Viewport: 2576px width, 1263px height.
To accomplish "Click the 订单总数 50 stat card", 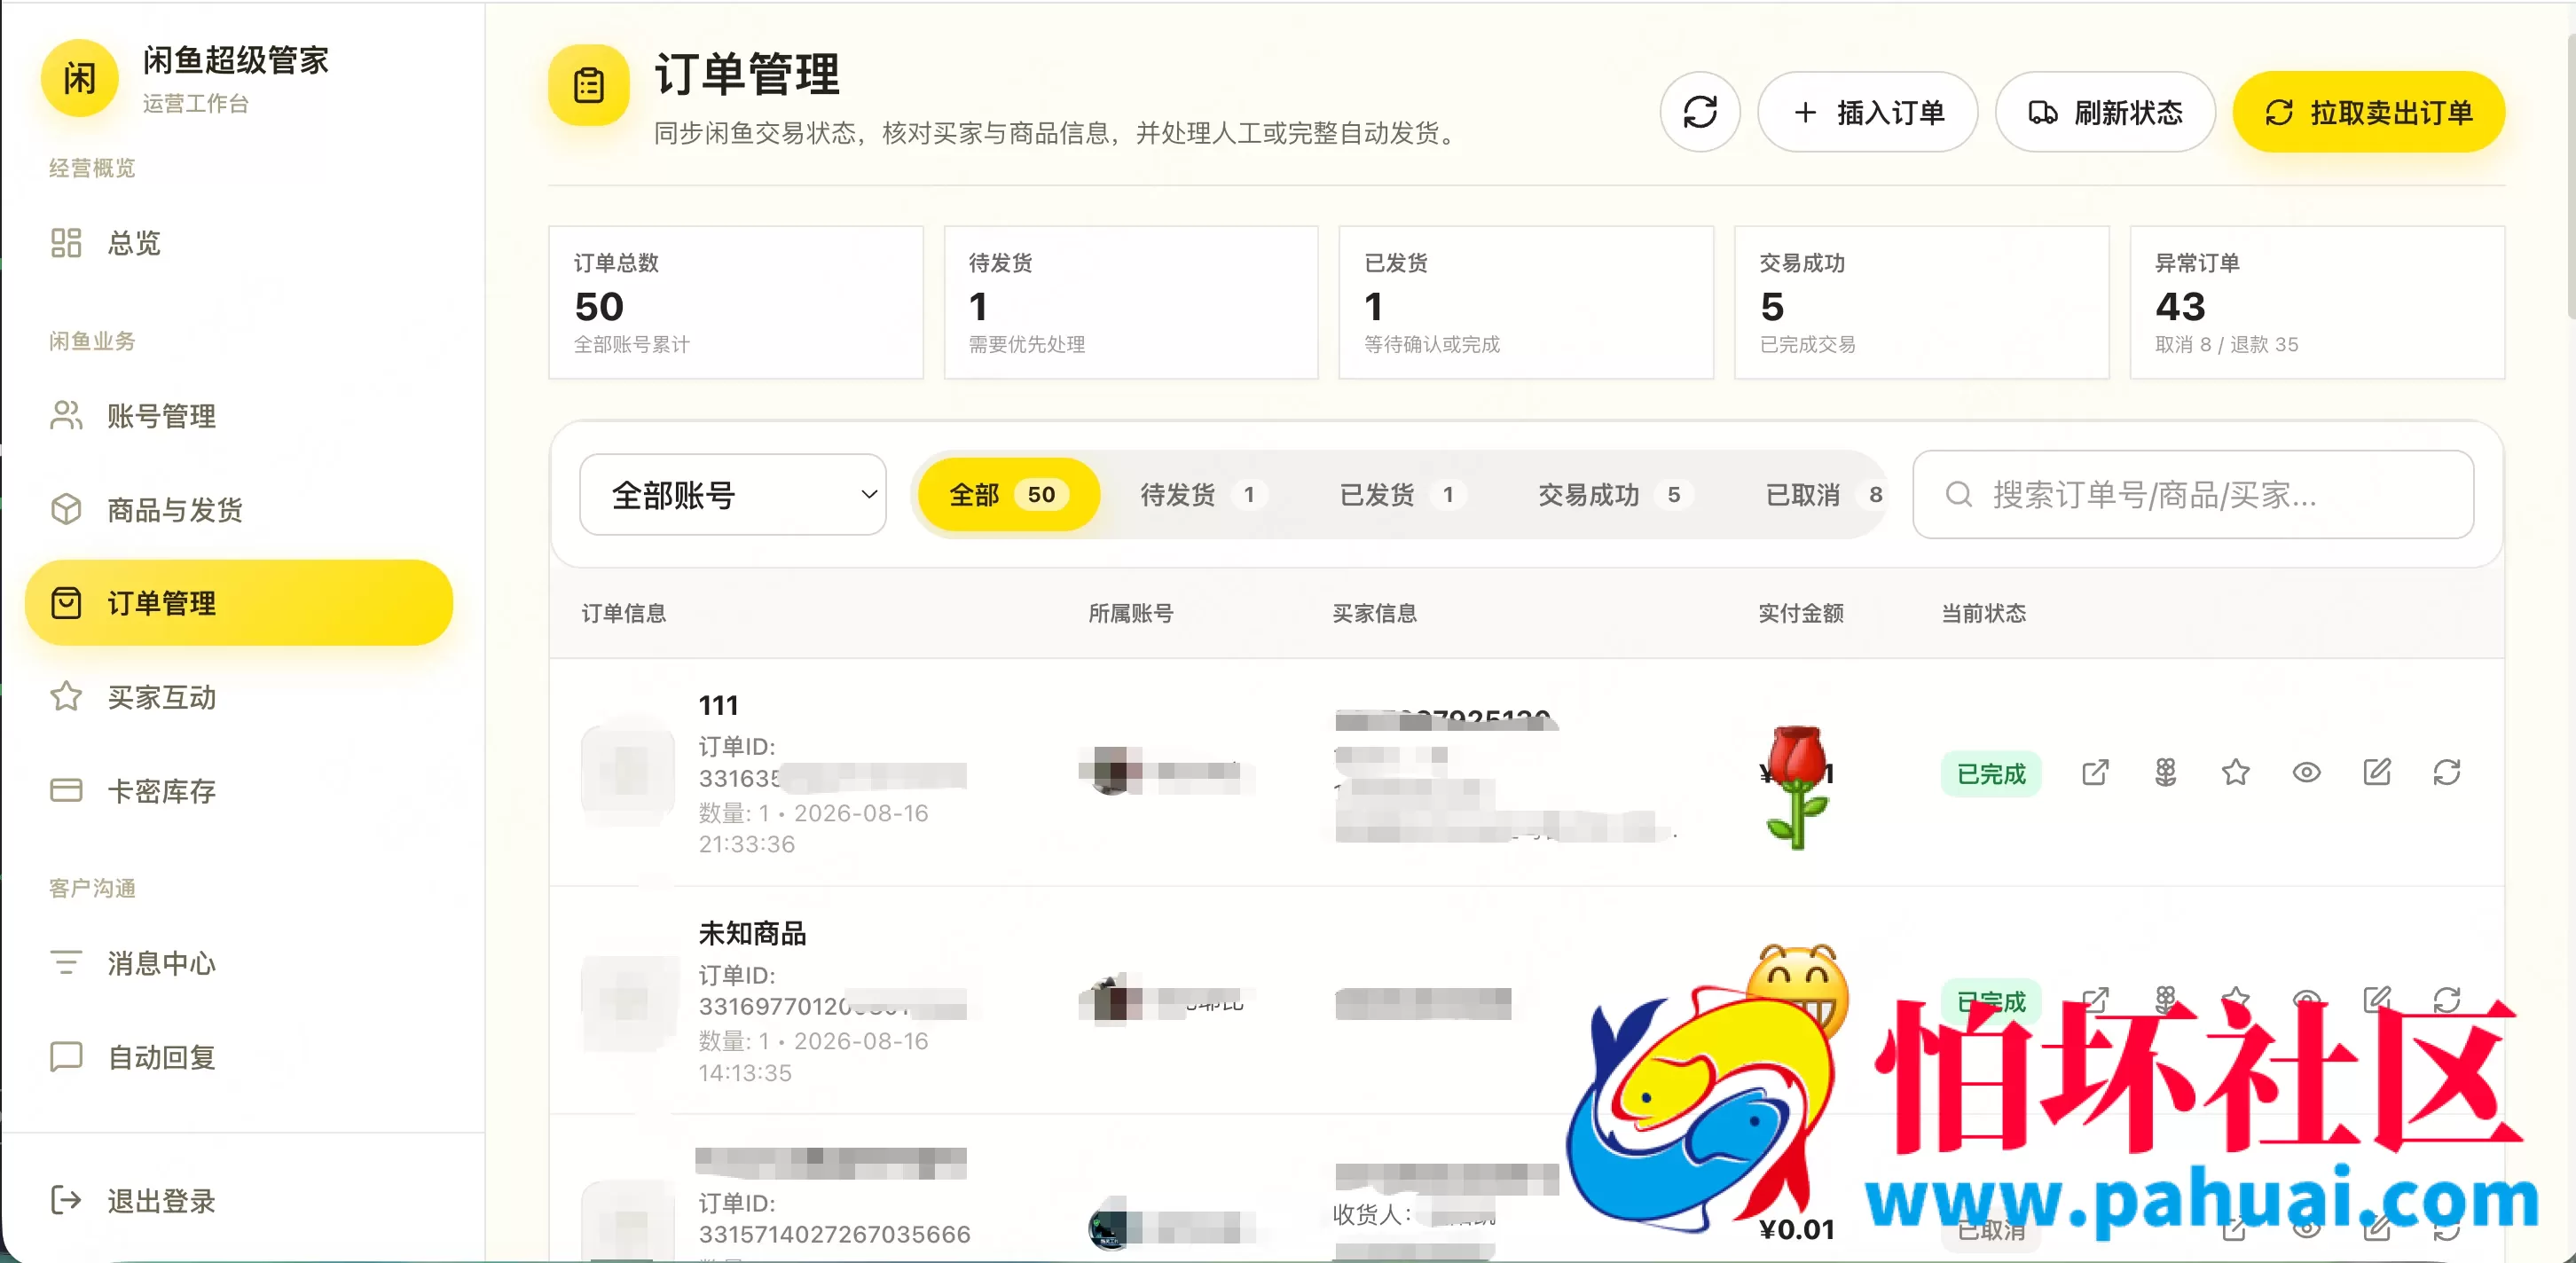I will (736, 303).
